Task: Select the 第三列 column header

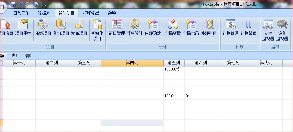Action: (x=84, y=63)
